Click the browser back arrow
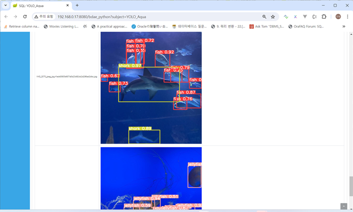This screenshot has height=212, width=353. point(6,17)
